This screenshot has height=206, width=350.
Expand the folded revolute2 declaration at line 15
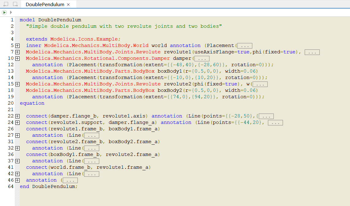click(x=17, y=84)
